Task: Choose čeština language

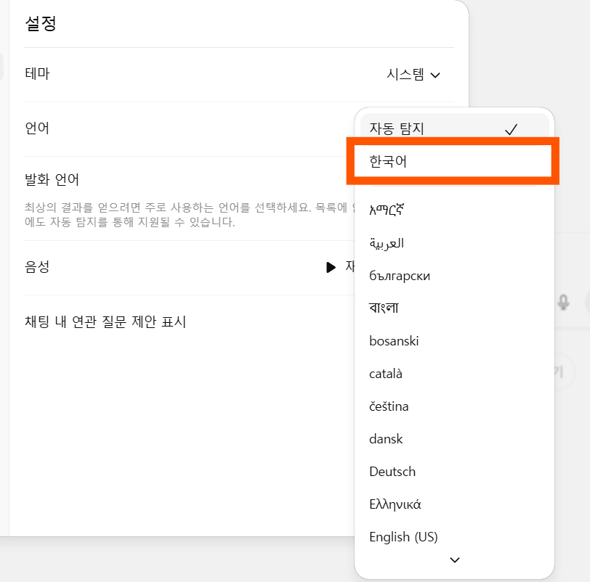Action: pyautogui.click(x=389, y=406)
